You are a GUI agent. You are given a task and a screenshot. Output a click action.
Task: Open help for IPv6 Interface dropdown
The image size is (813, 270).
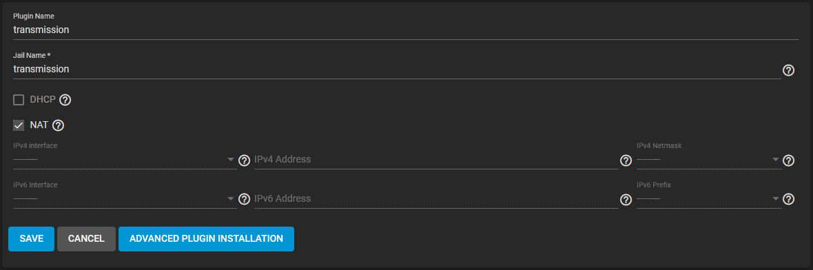coord(244,200)
